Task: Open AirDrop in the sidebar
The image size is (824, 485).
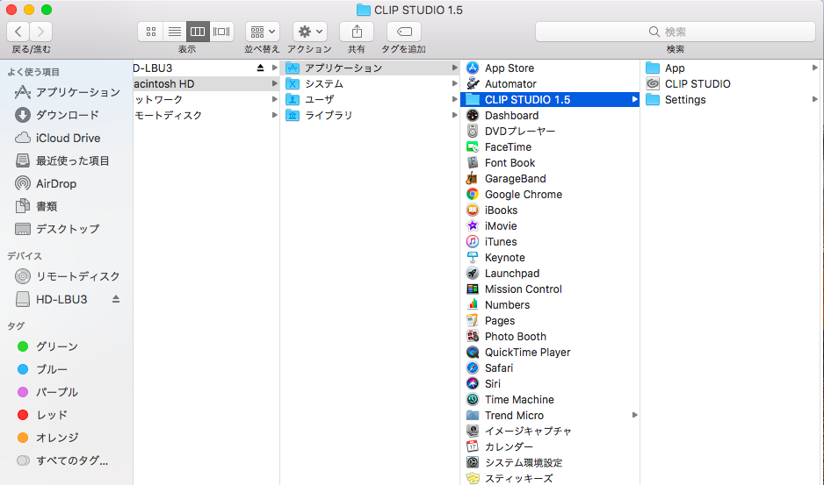Action: click(x=68, y=183)
